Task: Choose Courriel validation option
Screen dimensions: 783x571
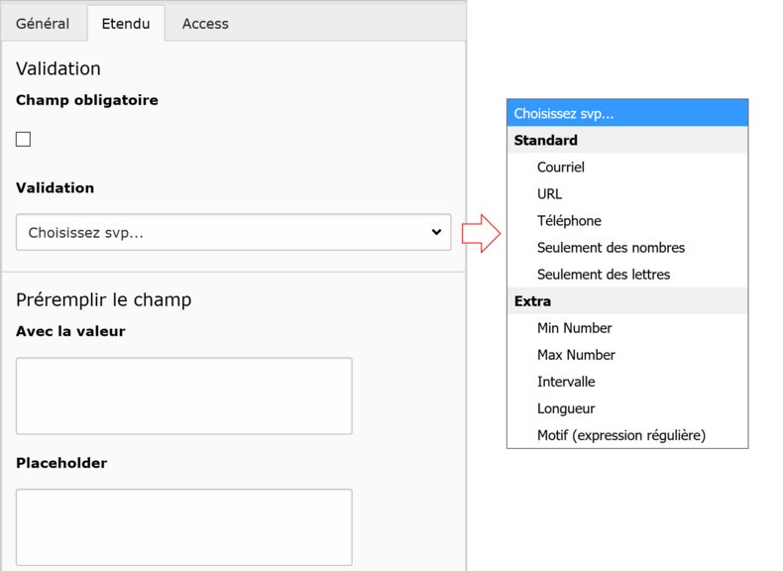Action: coord(561,168)
